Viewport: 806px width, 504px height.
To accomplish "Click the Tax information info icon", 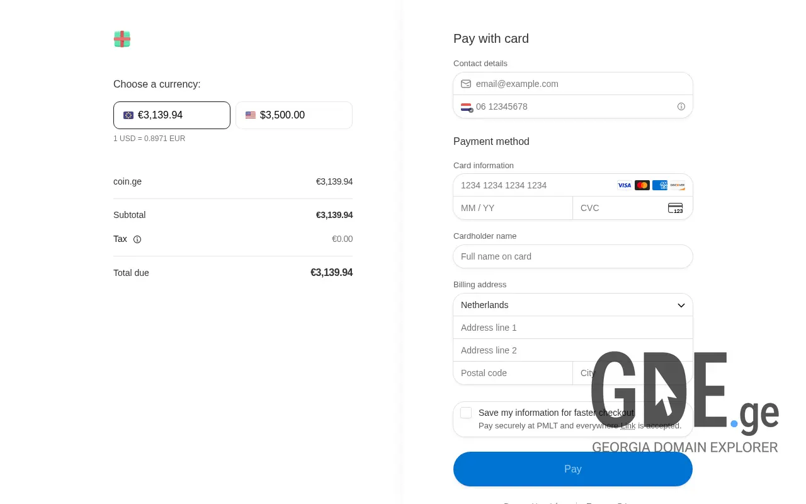I will [x=137, y=239].
